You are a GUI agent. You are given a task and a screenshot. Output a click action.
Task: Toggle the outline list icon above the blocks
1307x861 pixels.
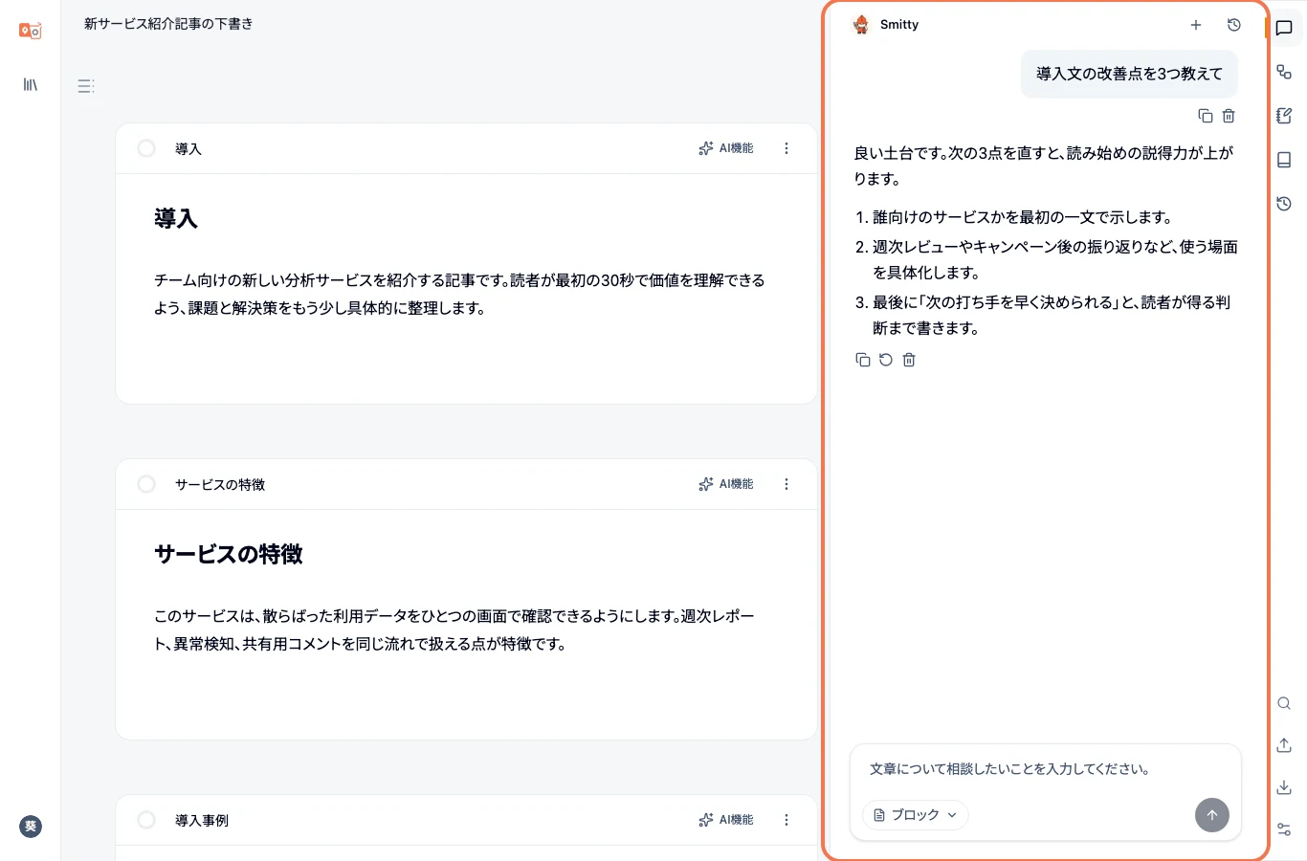86,86
